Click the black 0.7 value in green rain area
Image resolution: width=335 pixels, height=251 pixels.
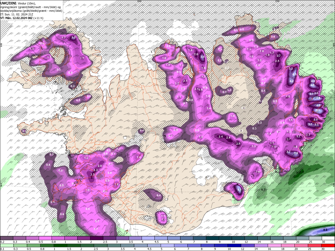264,190
